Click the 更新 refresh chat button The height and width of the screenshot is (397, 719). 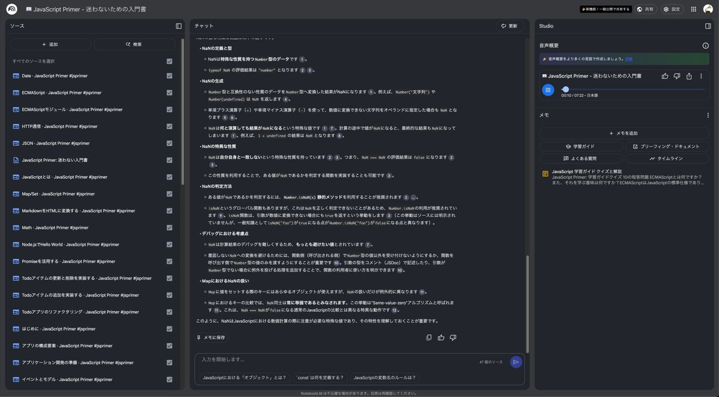click(510, 26)
